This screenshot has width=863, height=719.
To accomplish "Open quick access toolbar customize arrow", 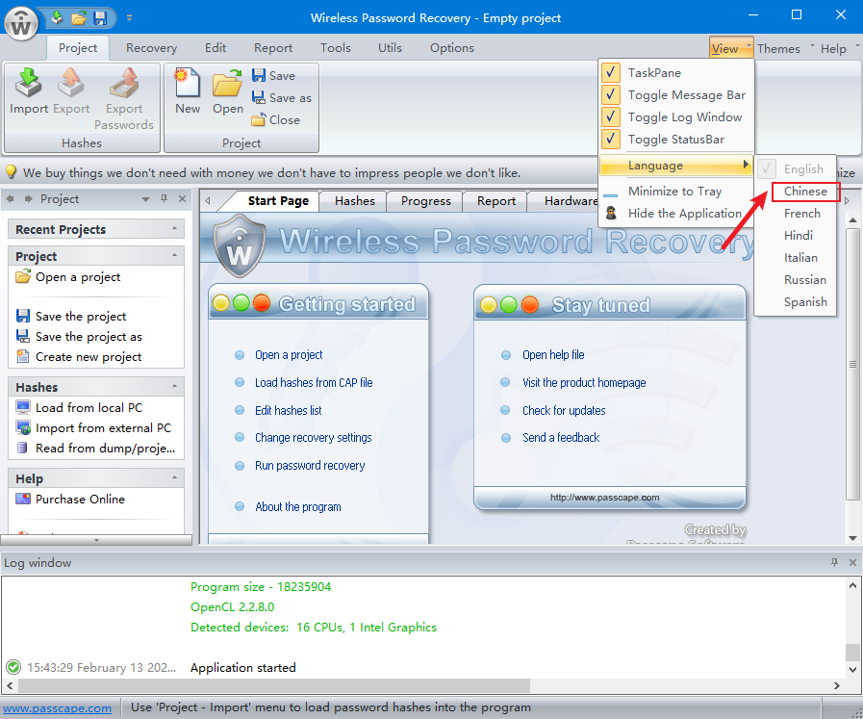I will pyautogui.click(x=129, y=18).
